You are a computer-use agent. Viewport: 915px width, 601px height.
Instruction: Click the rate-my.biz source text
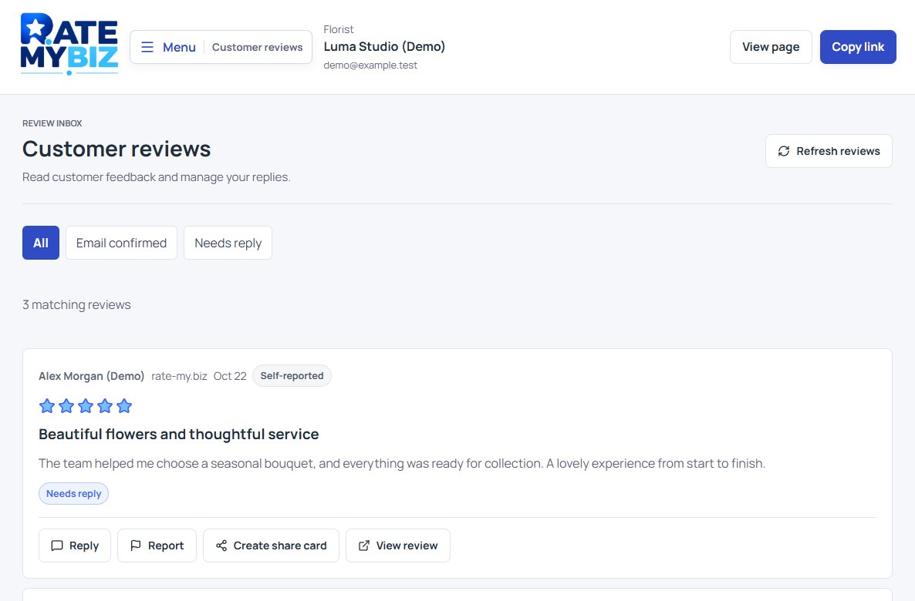(179, 376)
